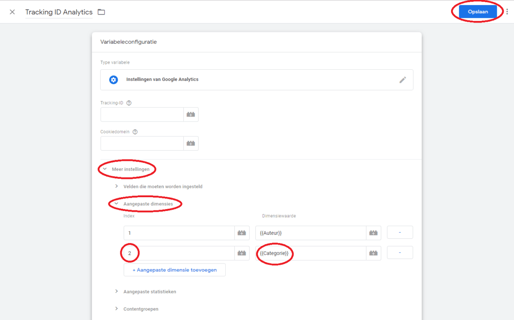This screenshot has height=320, width=514.
Task: Remove the {{Auteur}} dimension row
Action: point(400,232)
